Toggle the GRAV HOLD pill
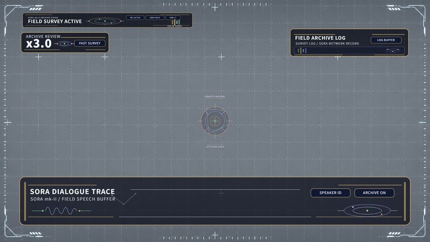 (x=155, y=18)
